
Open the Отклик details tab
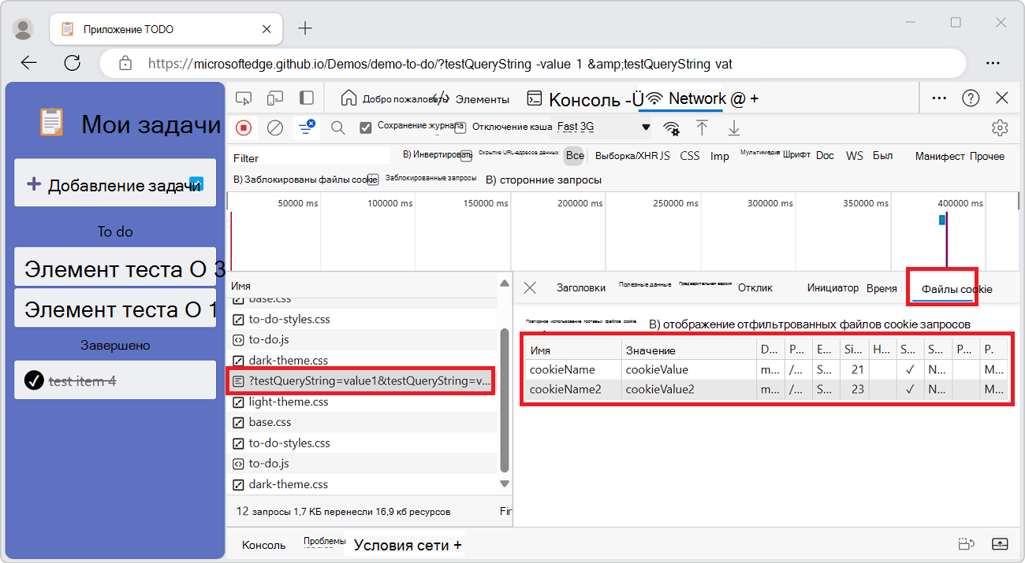(x=755, y=288)
